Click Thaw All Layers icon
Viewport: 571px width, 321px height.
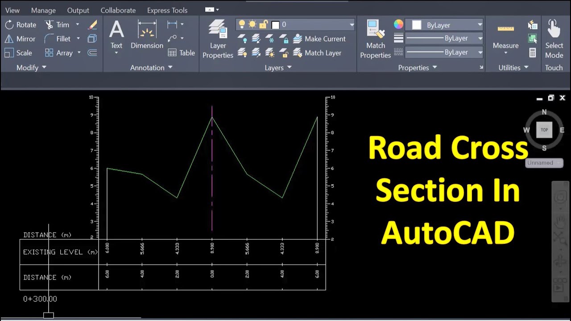click(x=270, y=53)
